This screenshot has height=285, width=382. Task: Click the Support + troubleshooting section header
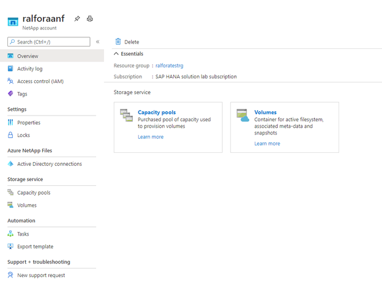point(39,262)
